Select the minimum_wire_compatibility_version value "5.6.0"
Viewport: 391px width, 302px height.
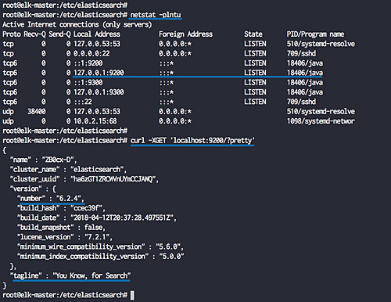click(x=168, y=246)
